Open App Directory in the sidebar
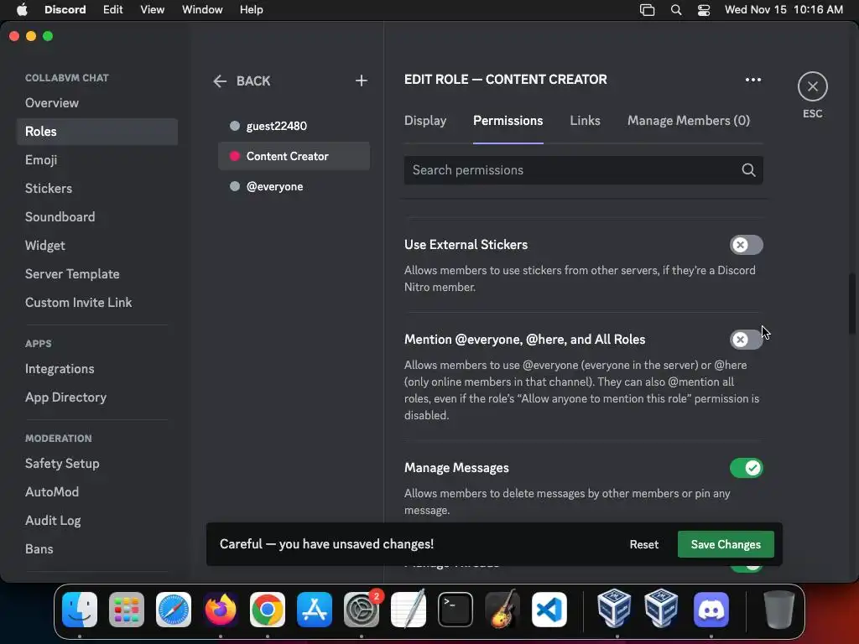 [x=97, y=397]
